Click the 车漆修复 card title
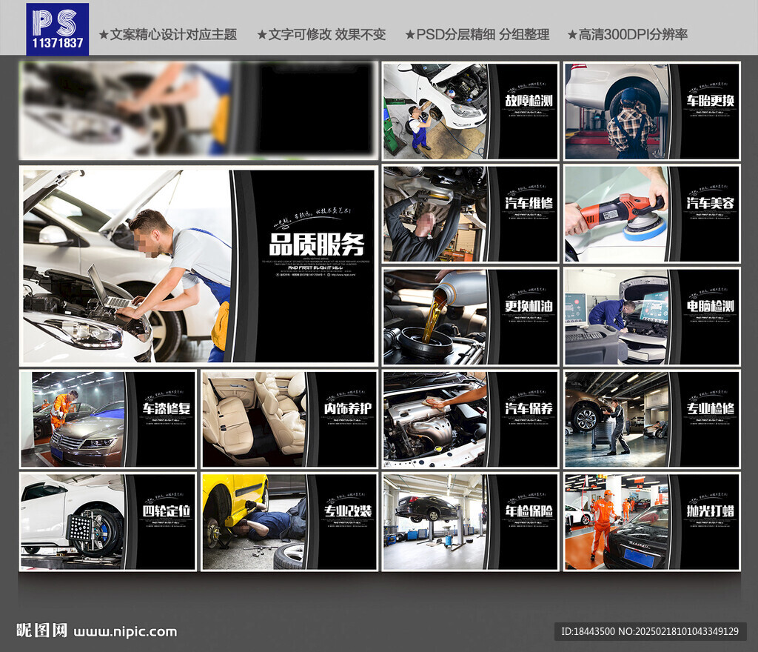 [x=166, y=409]
